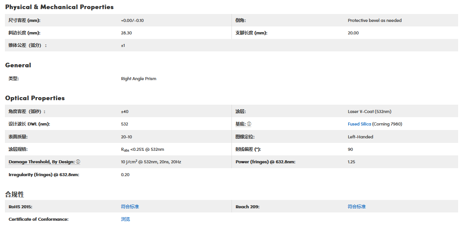The image size is (460, 237).
Task: Click the 20.00 支脚长度 value
Action: pos(353,33)
